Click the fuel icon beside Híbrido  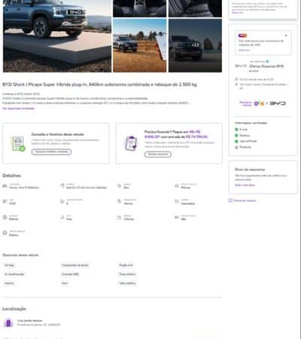(x=120, y=201)
